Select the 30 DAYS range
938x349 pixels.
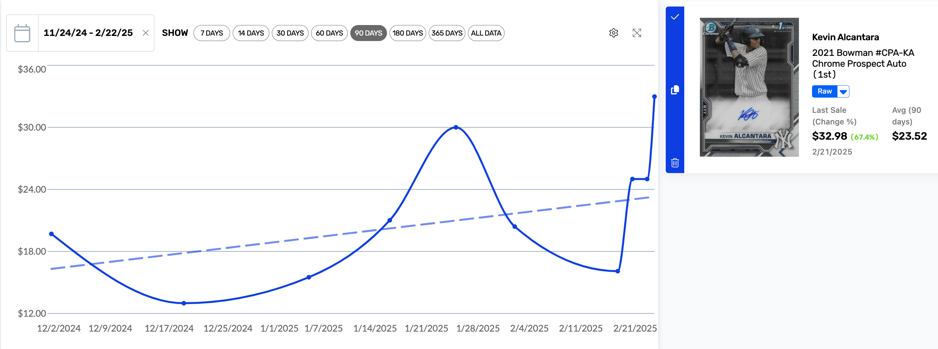click(290, 33)
